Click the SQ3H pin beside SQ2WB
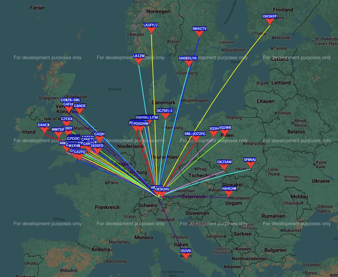Image resolution: width=338 pixels, height=277 pixels. 213,134
